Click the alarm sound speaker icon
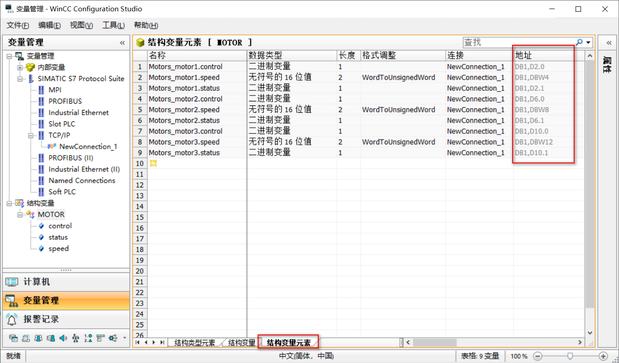 (63, 338)
